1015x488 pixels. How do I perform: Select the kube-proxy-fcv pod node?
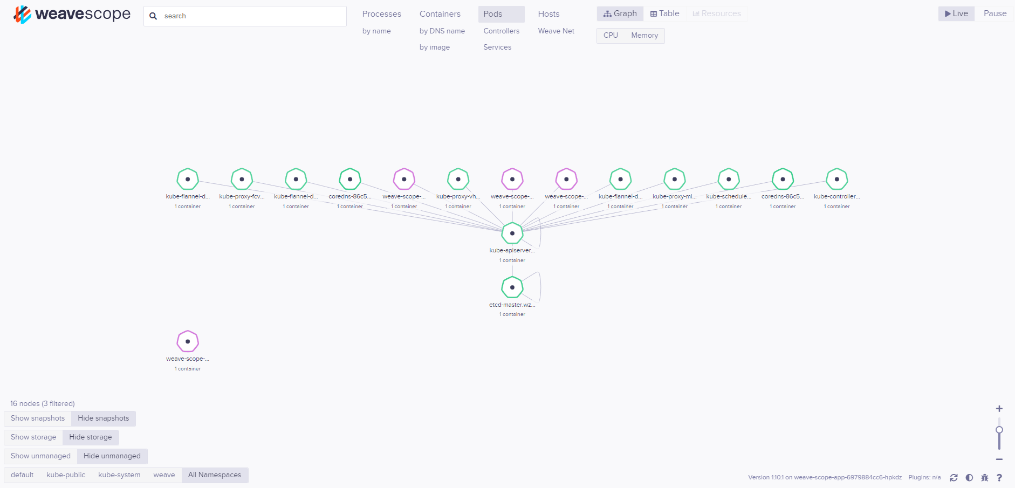(242, 179)
